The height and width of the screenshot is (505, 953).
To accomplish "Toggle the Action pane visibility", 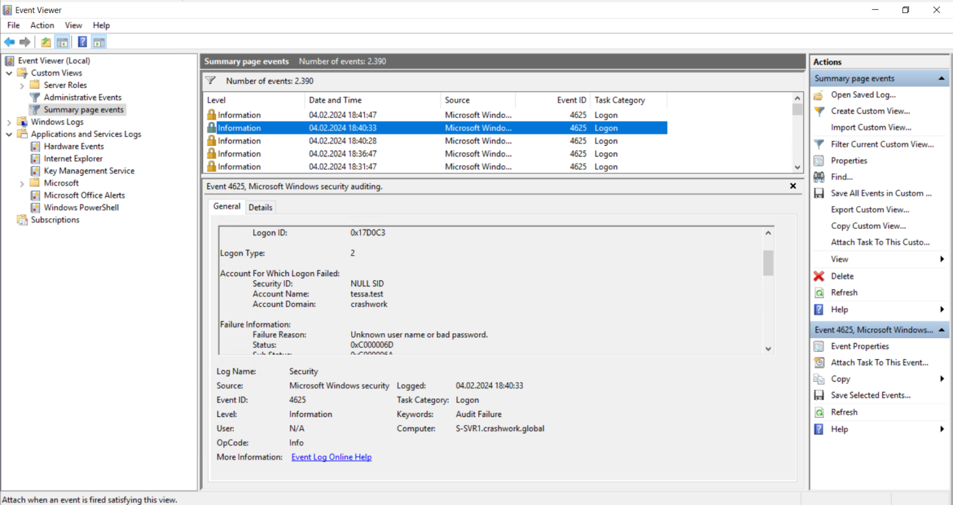I will coord(99,42).
